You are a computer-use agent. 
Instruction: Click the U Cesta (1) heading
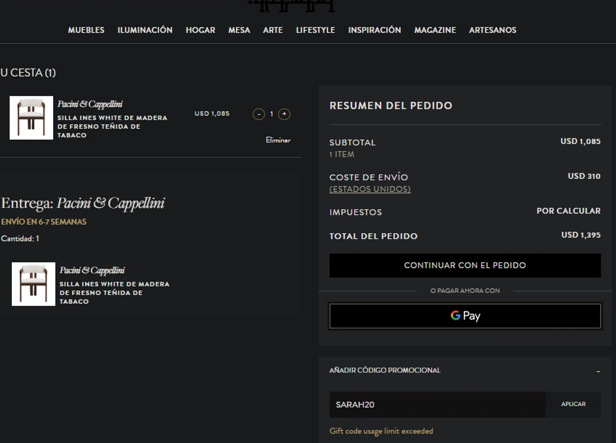coord(28,73)
